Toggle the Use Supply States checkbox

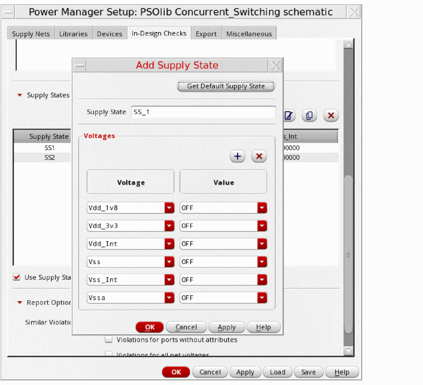point(17,277)
